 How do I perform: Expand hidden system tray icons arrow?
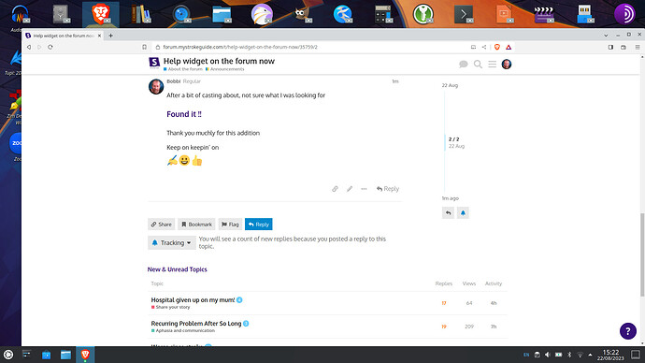[x=590, y=355]
